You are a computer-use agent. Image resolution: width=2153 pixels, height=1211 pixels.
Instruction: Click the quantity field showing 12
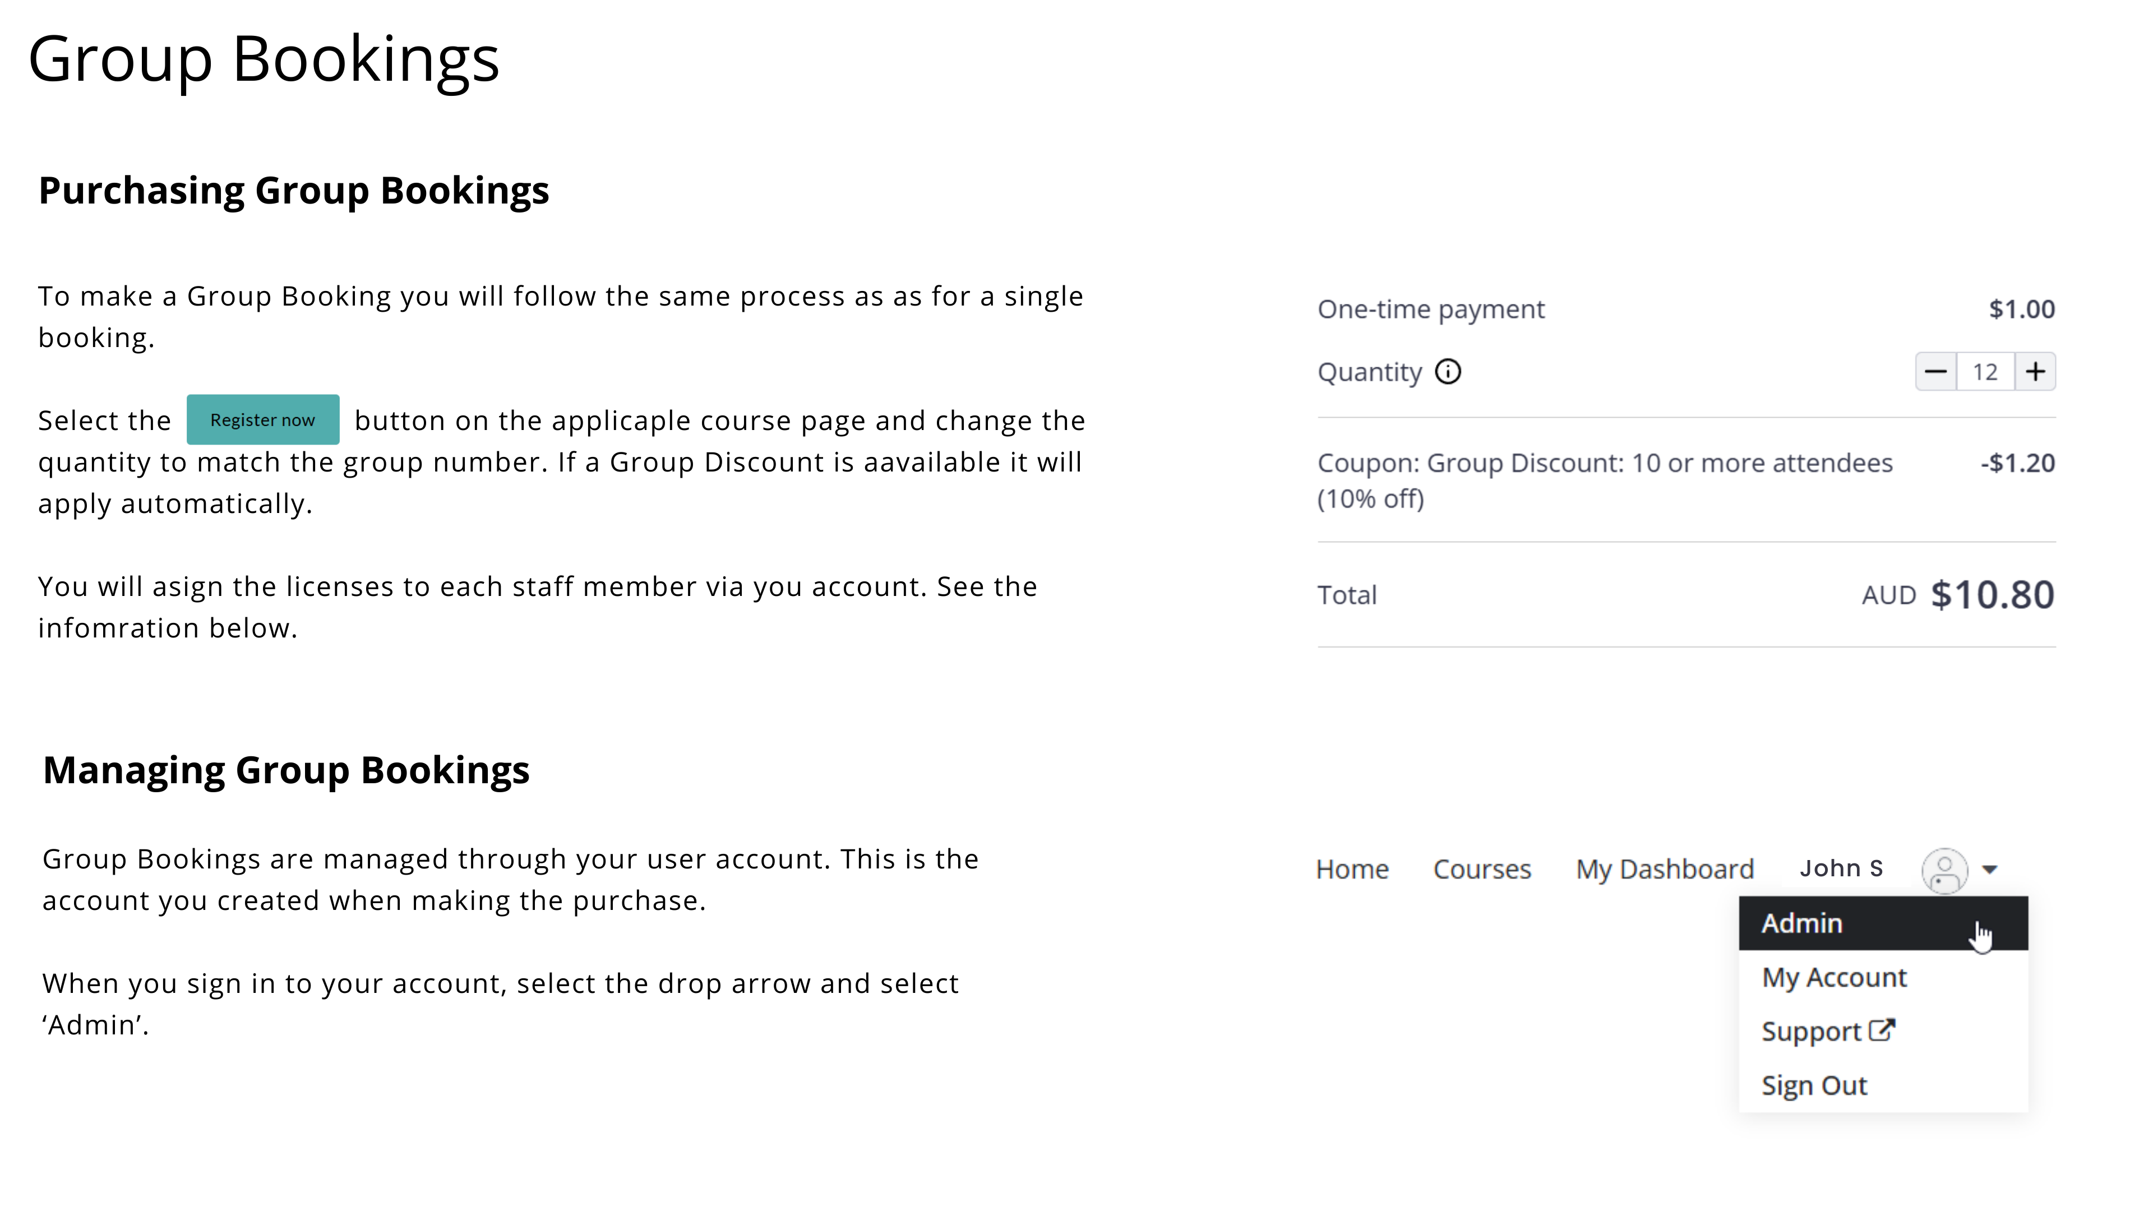[x=1985, y=372]
